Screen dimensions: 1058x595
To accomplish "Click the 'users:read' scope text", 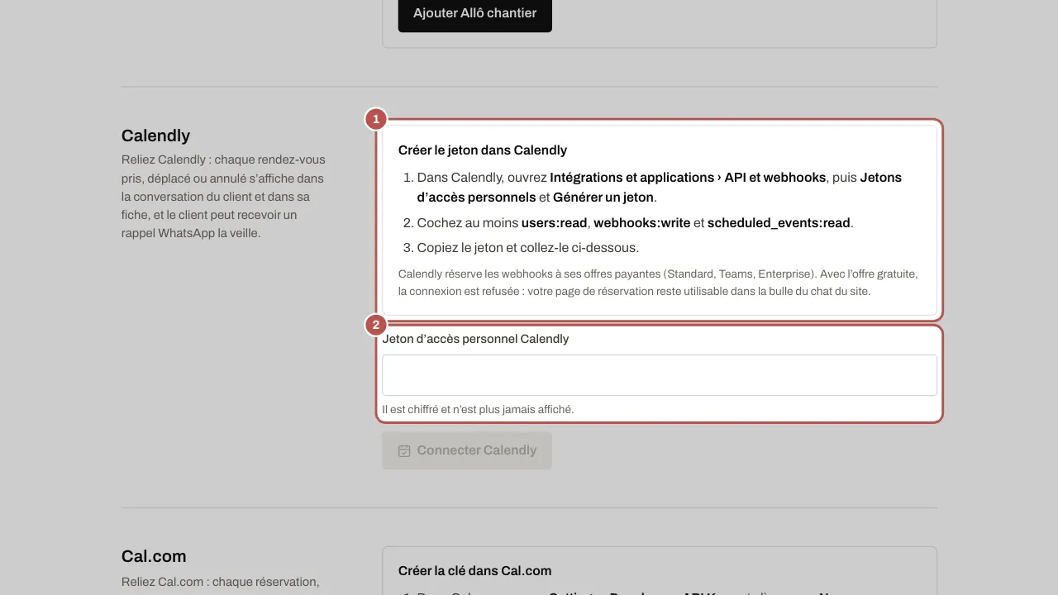I will tap(554, 223).
